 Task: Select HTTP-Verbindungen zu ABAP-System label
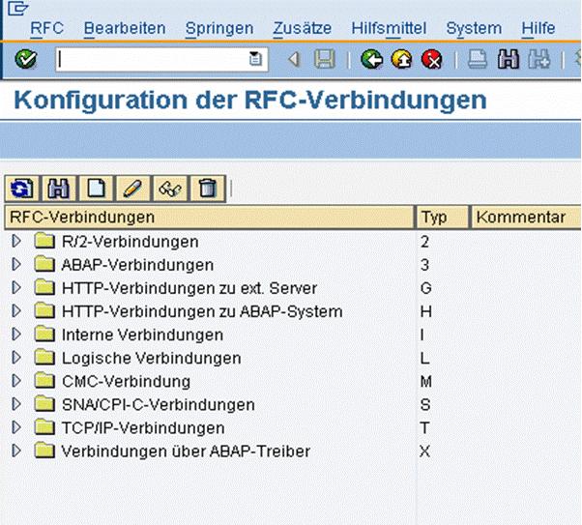click(202, 312)
